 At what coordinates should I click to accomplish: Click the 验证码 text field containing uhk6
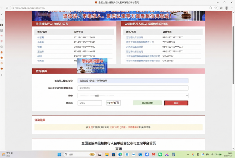90,103
